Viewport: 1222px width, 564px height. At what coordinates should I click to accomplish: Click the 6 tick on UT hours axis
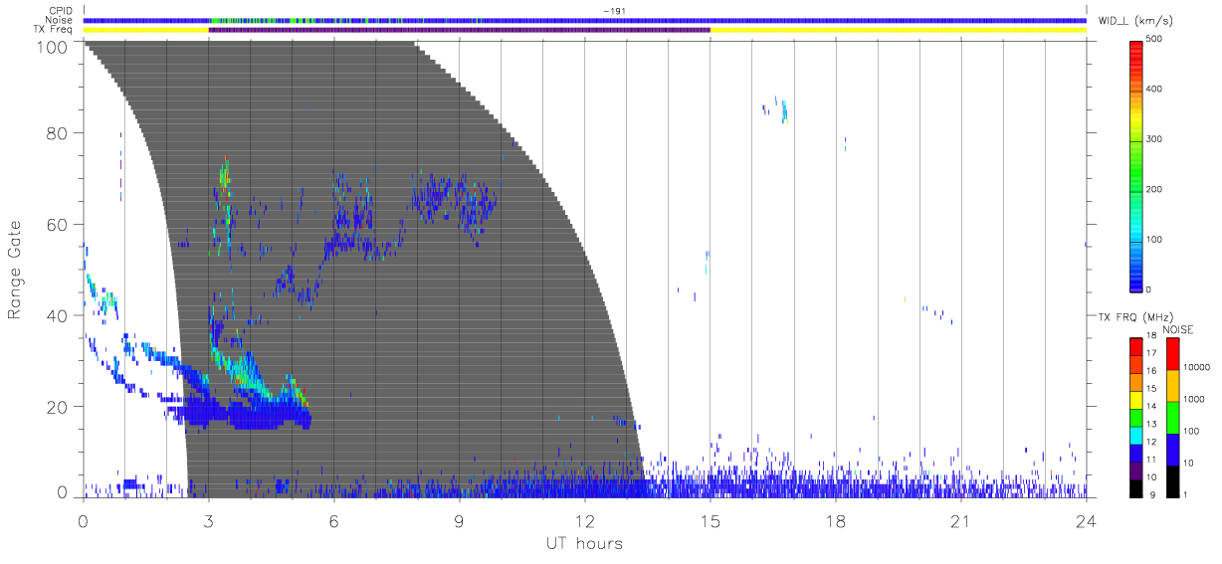pyautogui.click(x=333, y=521)
